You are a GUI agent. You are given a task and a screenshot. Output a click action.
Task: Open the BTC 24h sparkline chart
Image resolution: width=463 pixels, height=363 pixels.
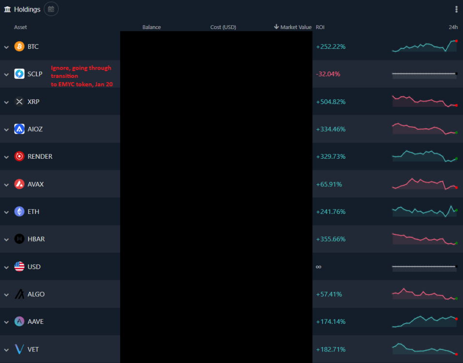point(424,46)
